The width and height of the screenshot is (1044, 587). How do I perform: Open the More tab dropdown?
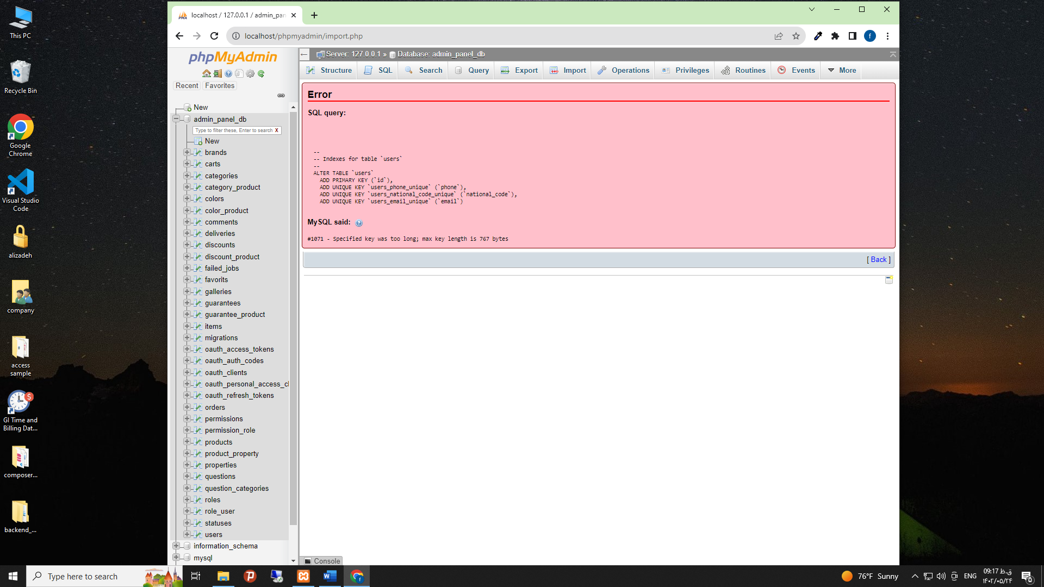842,70
